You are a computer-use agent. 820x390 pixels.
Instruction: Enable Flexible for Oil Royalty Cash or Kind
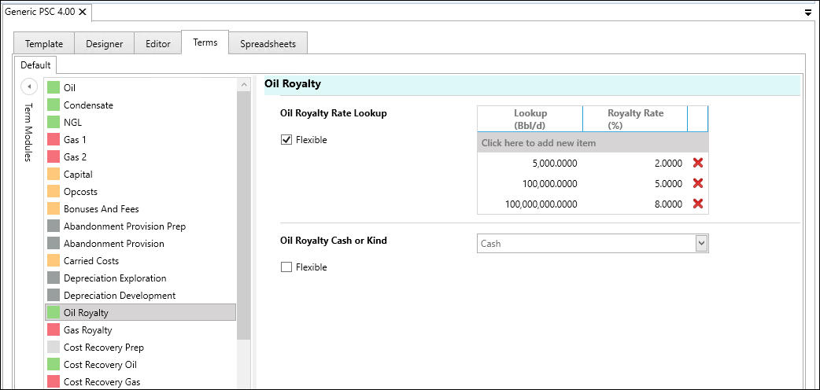[x=286, y=267]
